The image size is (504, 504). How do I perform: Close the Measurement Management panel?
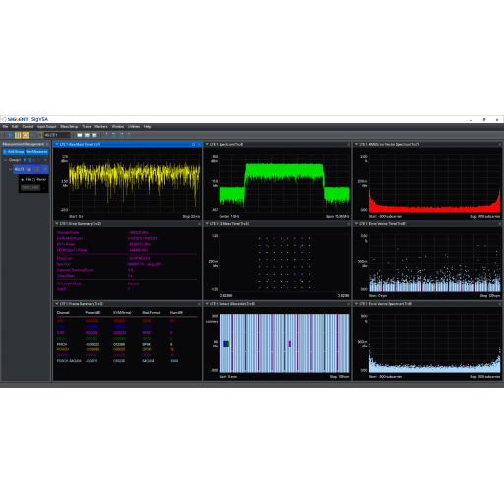coord(47,144)
